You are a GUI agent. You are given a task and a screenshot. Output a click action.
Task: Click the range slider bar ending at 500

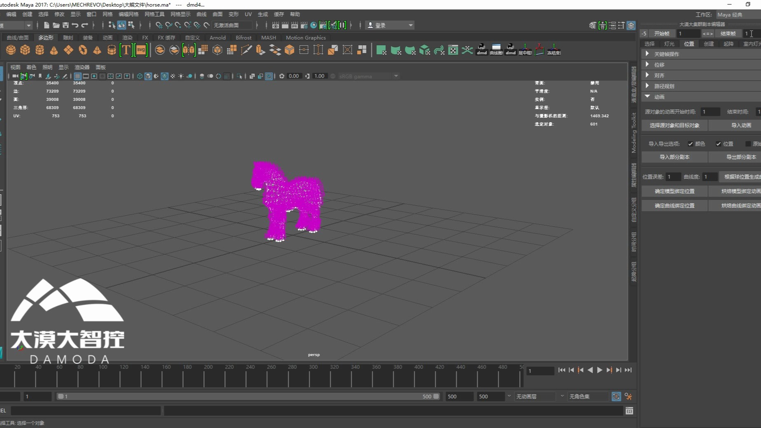pos(248,396)
